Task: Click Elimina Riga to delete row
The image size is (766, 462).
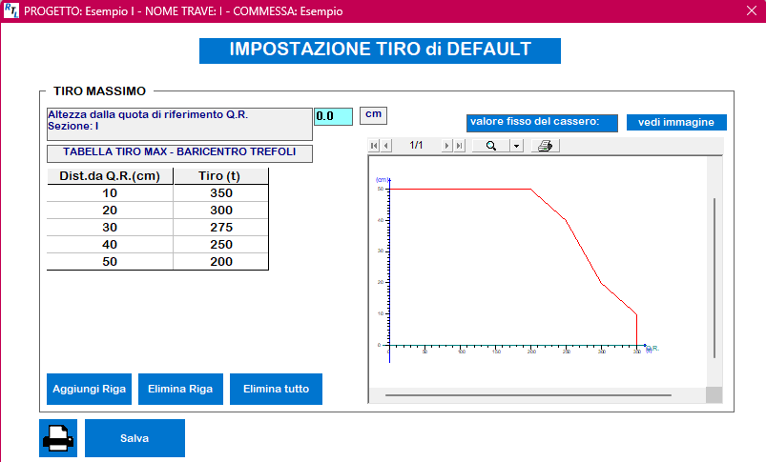Action: coord(180,389)
